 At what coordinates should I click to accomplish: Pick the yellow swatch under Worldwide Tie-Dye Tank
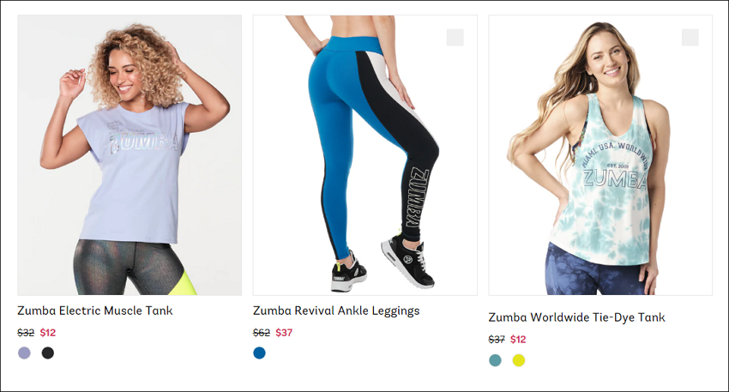click(x=519, y=360)
